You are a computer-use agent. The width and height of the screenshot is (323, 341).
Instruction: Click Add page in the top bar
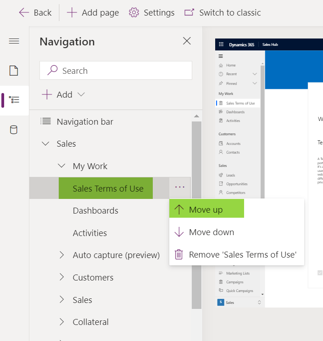pos(93,12)
